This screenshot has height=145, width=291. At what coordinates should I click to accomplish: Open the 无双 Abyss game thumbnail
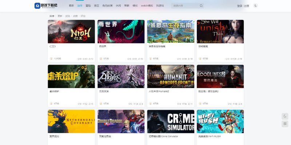click(x=121, y=76)
